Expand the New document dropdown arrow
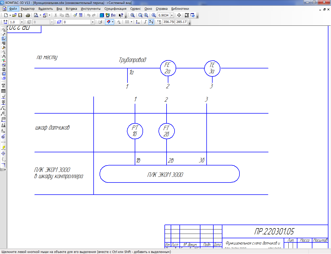The height and width of the screenshot is (254, 331). pyautogui.click(x=10, y=15)
